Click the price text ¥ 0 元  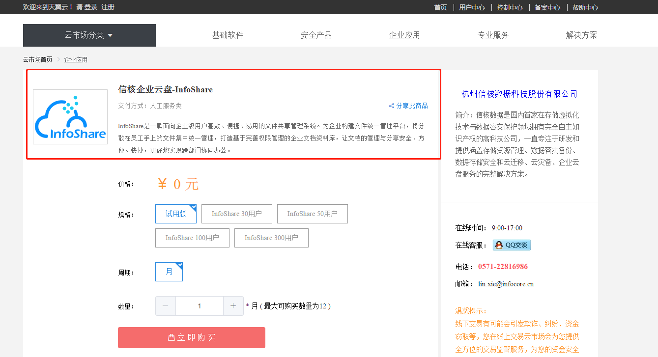(178, 184)
